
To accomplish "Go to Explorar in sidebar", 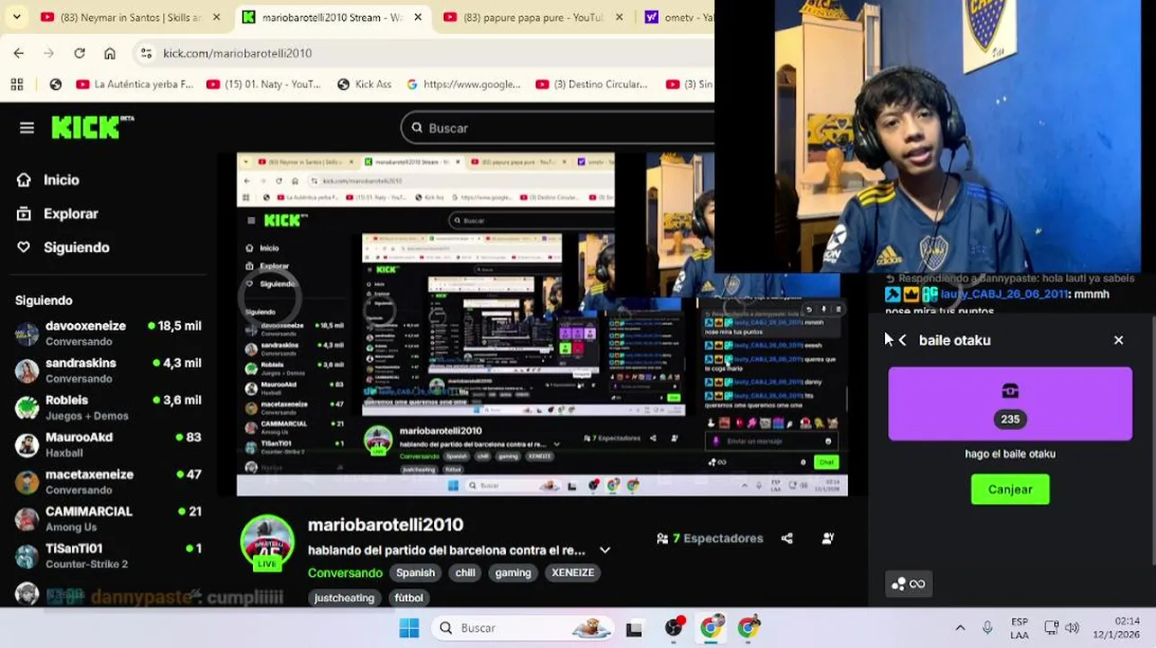I will click(71, 213).
